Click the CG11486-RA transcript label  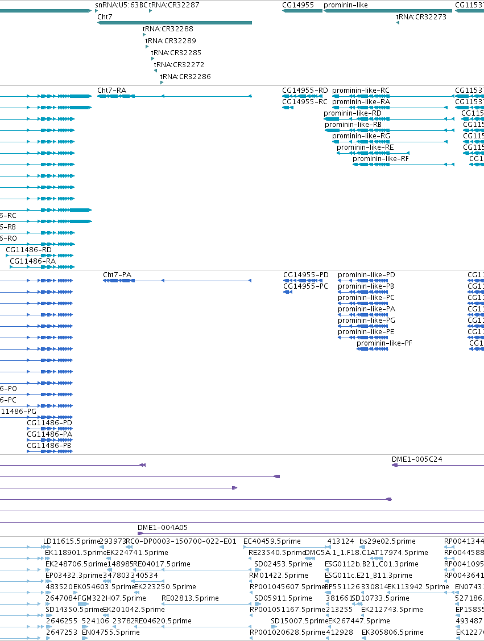click(32, 261)
